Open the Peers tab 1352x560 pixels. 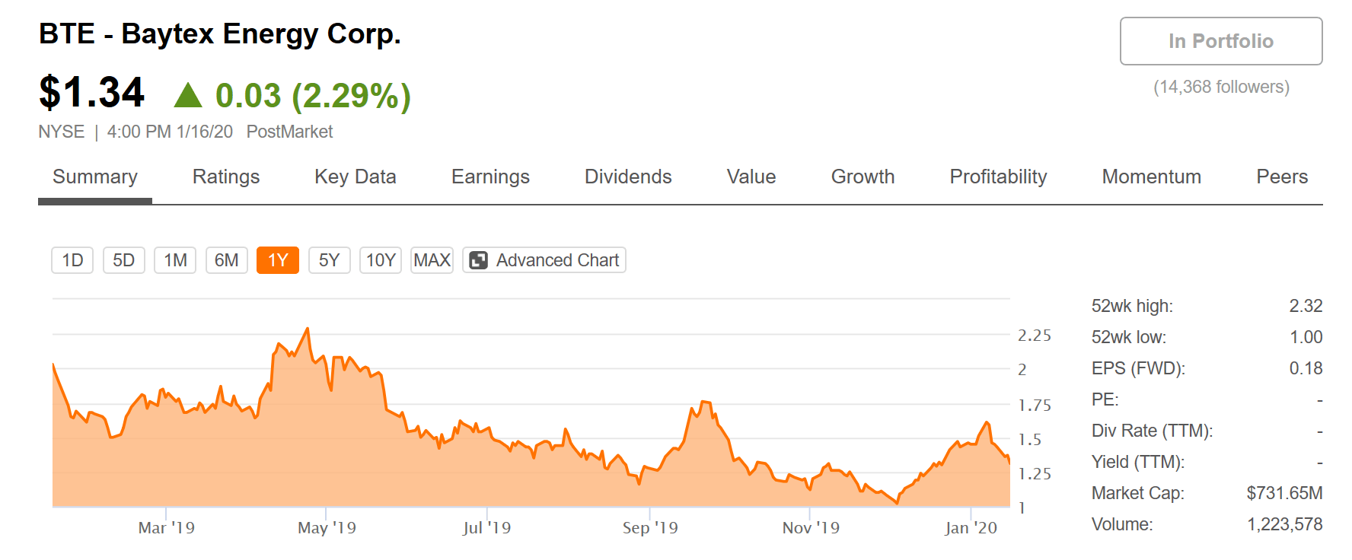(1282, 177)
